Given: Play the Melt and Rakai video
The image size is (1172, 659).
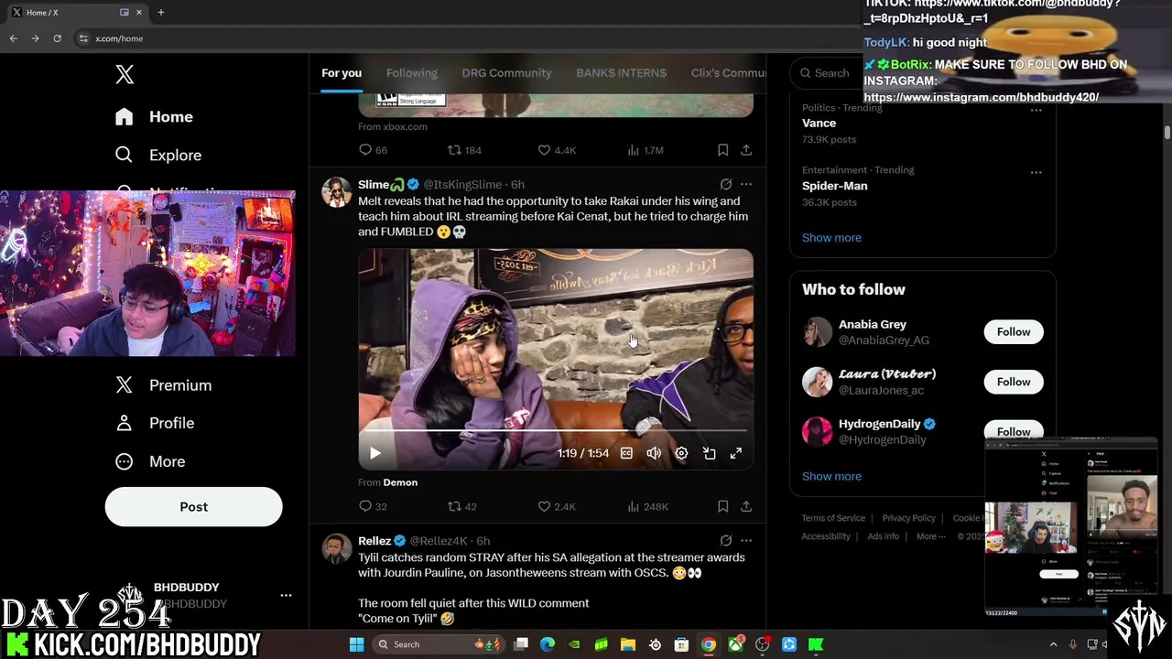Looking at the screenshot, I should (375, 453).
